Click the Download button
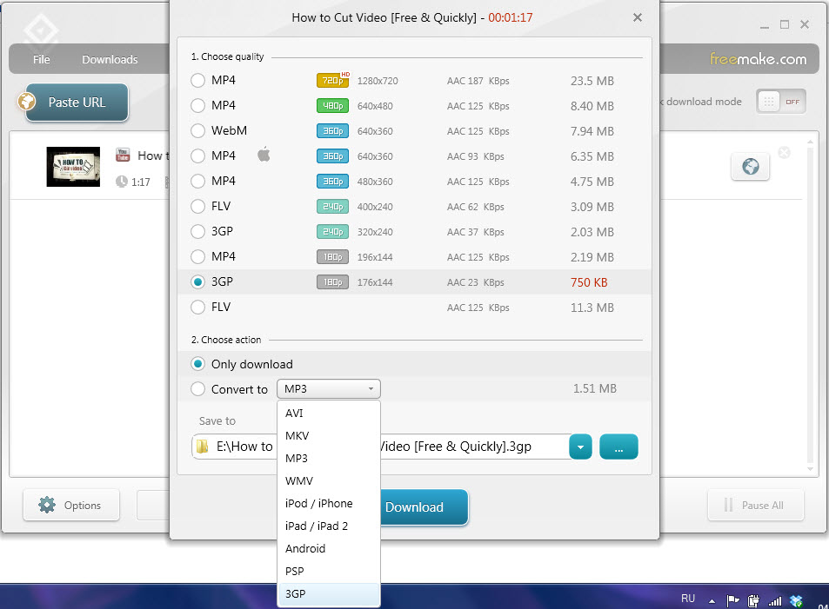 click(424, 507)
